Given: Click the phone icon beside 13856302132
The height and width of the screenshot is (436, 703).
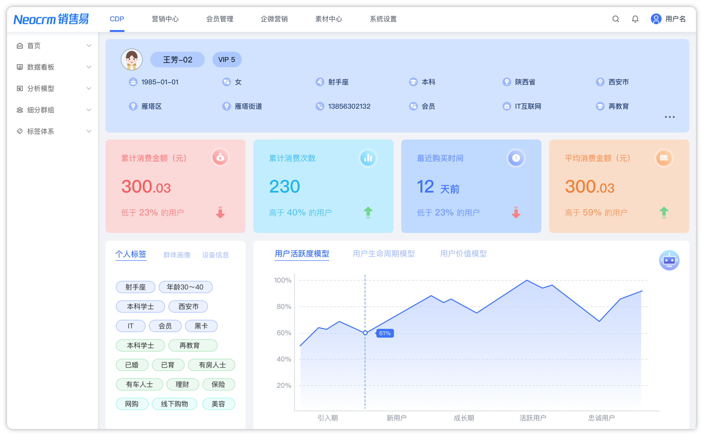Looking at the screenshot, I should click(x=320, y=106).
